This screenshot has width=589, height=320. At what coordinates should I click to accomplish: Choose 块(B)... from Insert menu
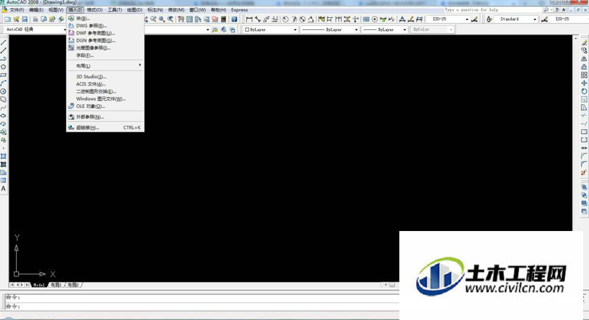pos(105,18)
